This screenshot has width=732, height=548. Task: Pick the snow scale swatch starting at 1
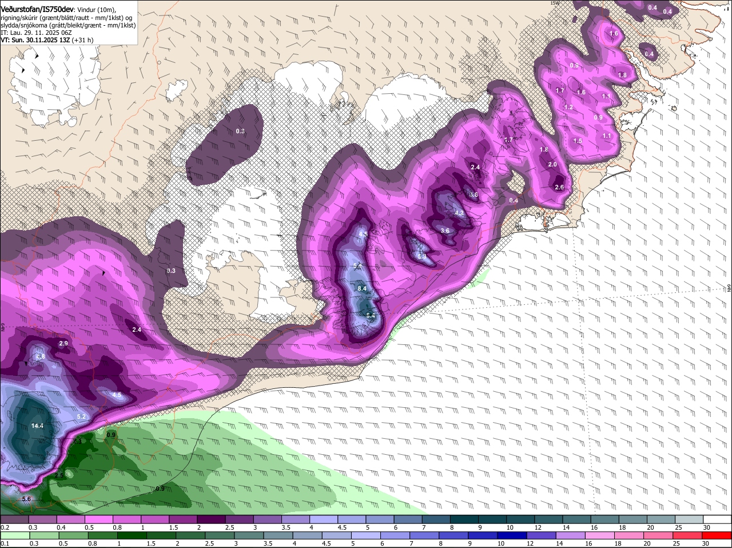tap(154, 519)
